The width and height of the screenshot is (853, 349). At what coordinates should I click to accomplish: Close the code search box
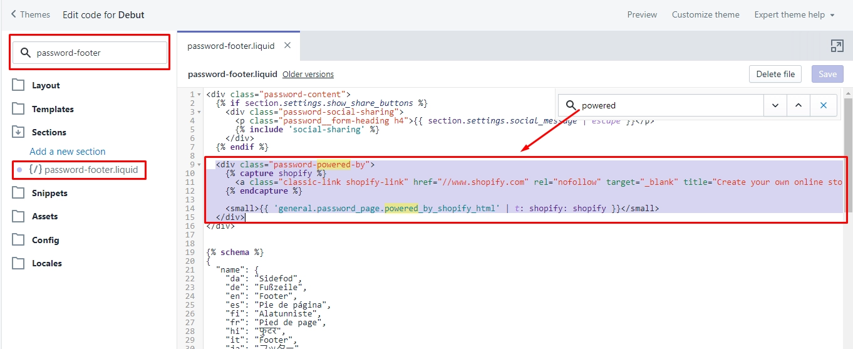pyautogui.click(x=824, y=105)
